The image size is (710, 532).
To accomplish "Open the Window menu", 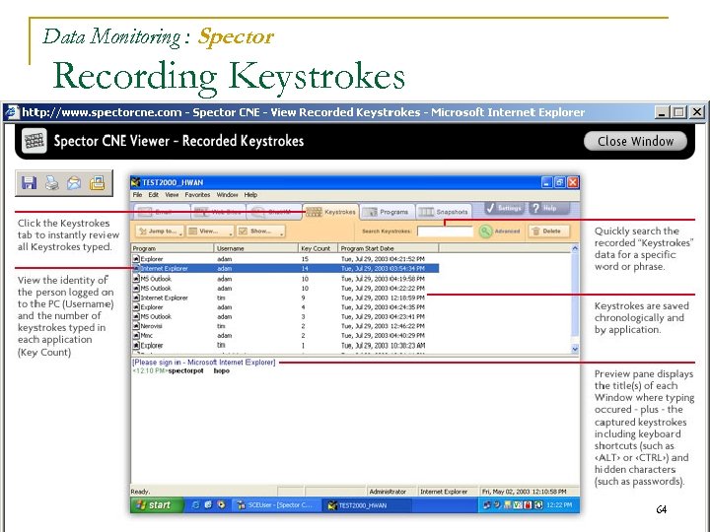I will [227, 195].
